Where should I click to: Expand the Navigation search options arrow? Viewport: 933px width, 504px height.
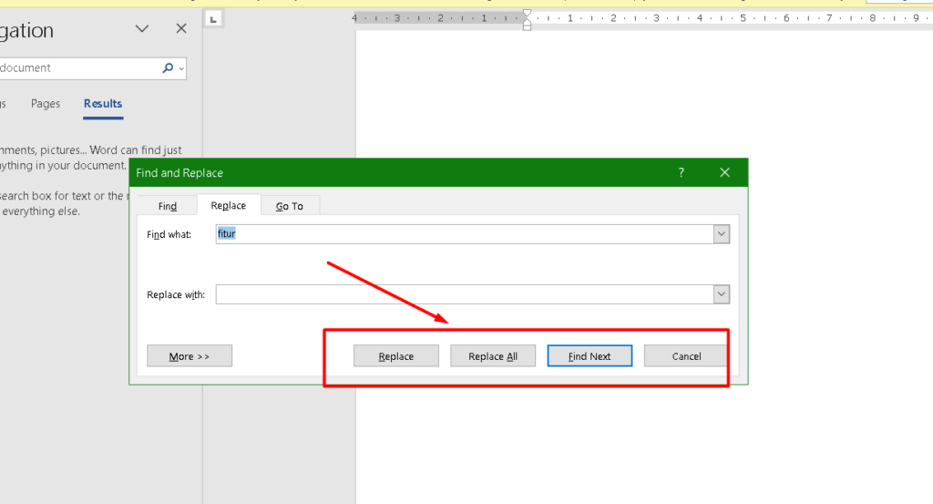point(182,68)
